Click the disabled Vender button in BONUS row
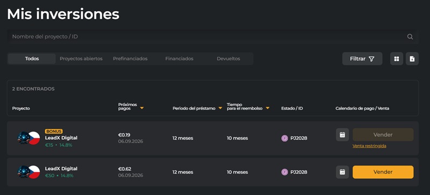Screen dimensions: 430x195 (383, 135)
